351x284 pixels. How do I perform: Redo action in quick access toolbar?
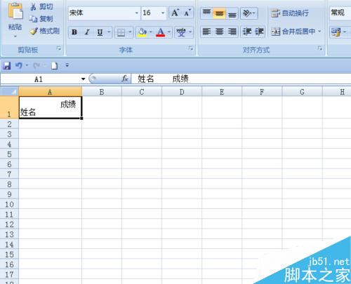click(x=37, y=66)
